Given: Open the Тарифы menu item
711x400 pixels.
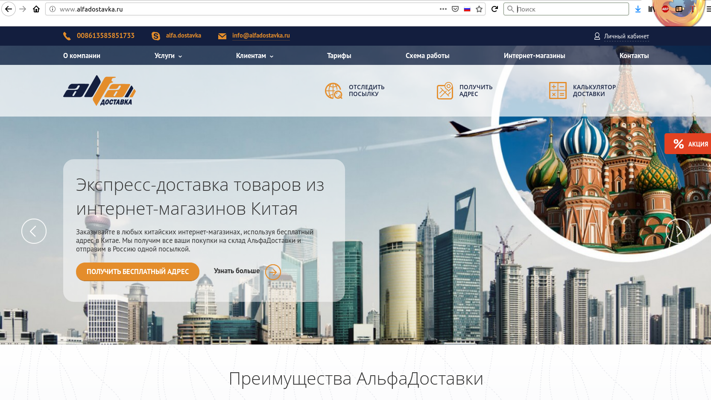Looking at the screenshot, I should coord(339,55).
